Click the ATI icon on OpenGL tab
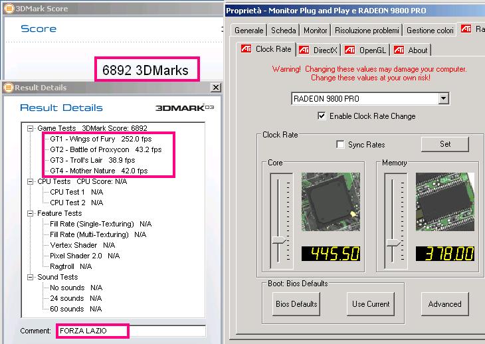The width and height of the screenshot is (485, 344). click(349, 50)
